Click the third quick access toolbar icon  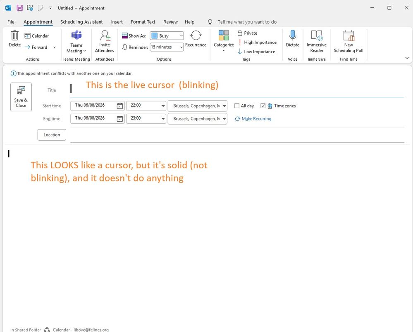[40, 8]
